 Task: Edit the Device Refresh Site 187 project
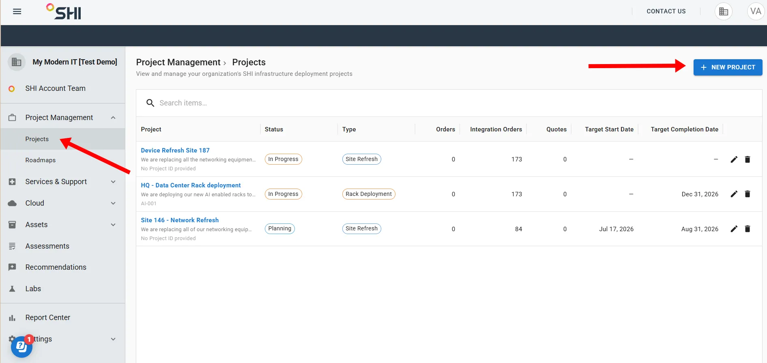(734, 159)
